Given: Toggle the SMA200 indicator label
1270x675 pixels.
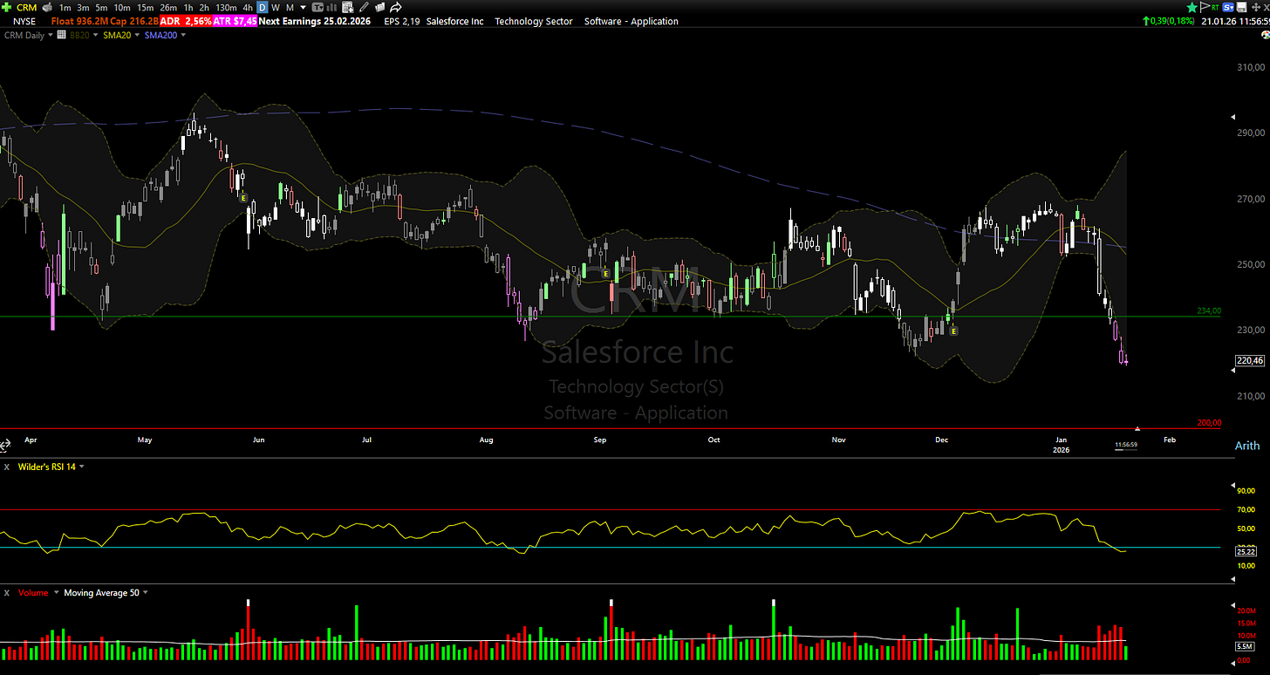Looking at the screenshot, I should [160, 35].
